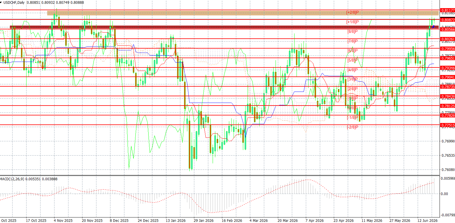Select the [+1/8]P Murrey level label
The image size is (455, 223).
point(352,22)
